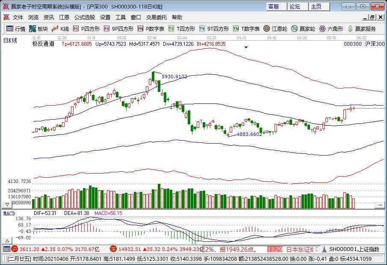
Task: Open the T四方形 tool
Action: click(x=182, y=29)
